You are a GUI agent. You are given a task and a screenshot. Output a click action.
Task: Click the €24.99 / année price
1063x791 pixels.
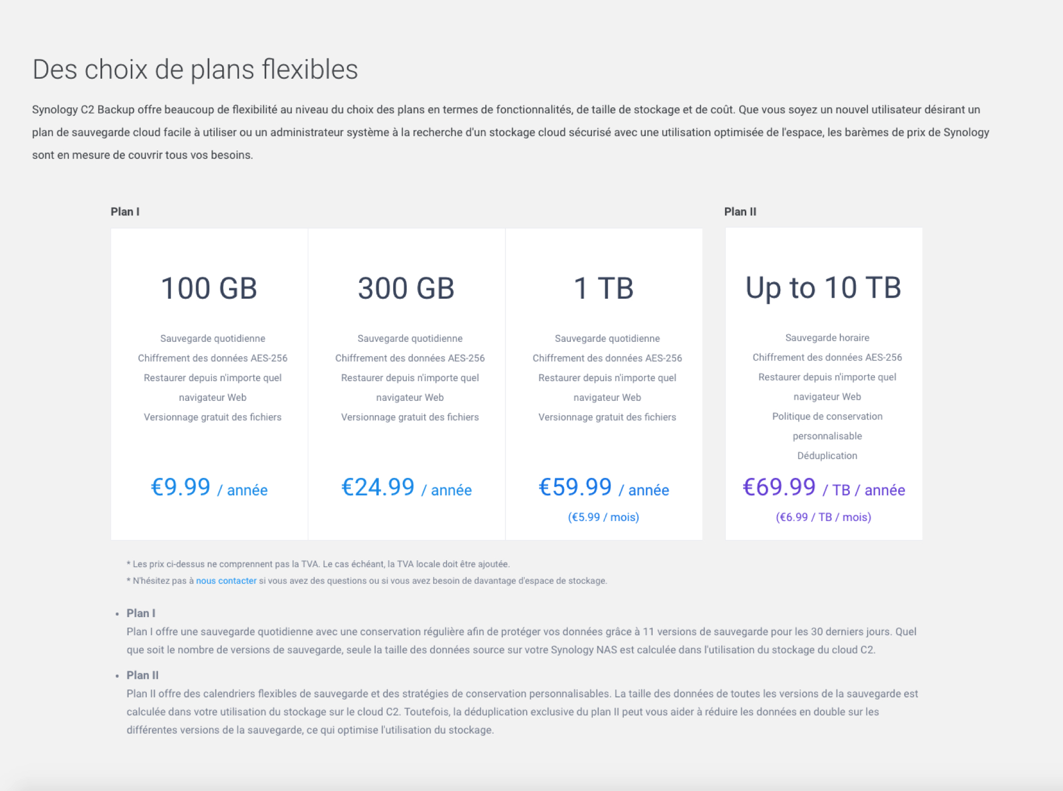[x=407, y=487]
